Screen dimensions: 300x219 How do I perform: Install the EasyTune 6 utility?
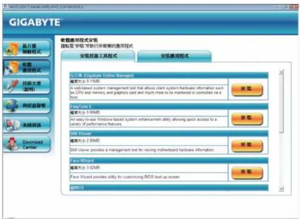pyautogui.click(x=247, y=119)
